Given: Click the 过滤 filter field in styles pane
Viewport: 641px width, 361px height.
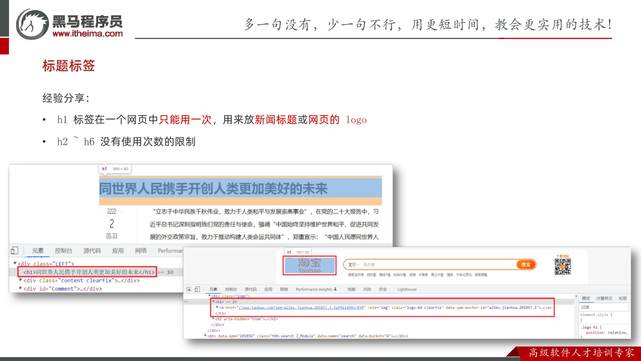Looking at the screenshot, I should [x=604, y=308].
